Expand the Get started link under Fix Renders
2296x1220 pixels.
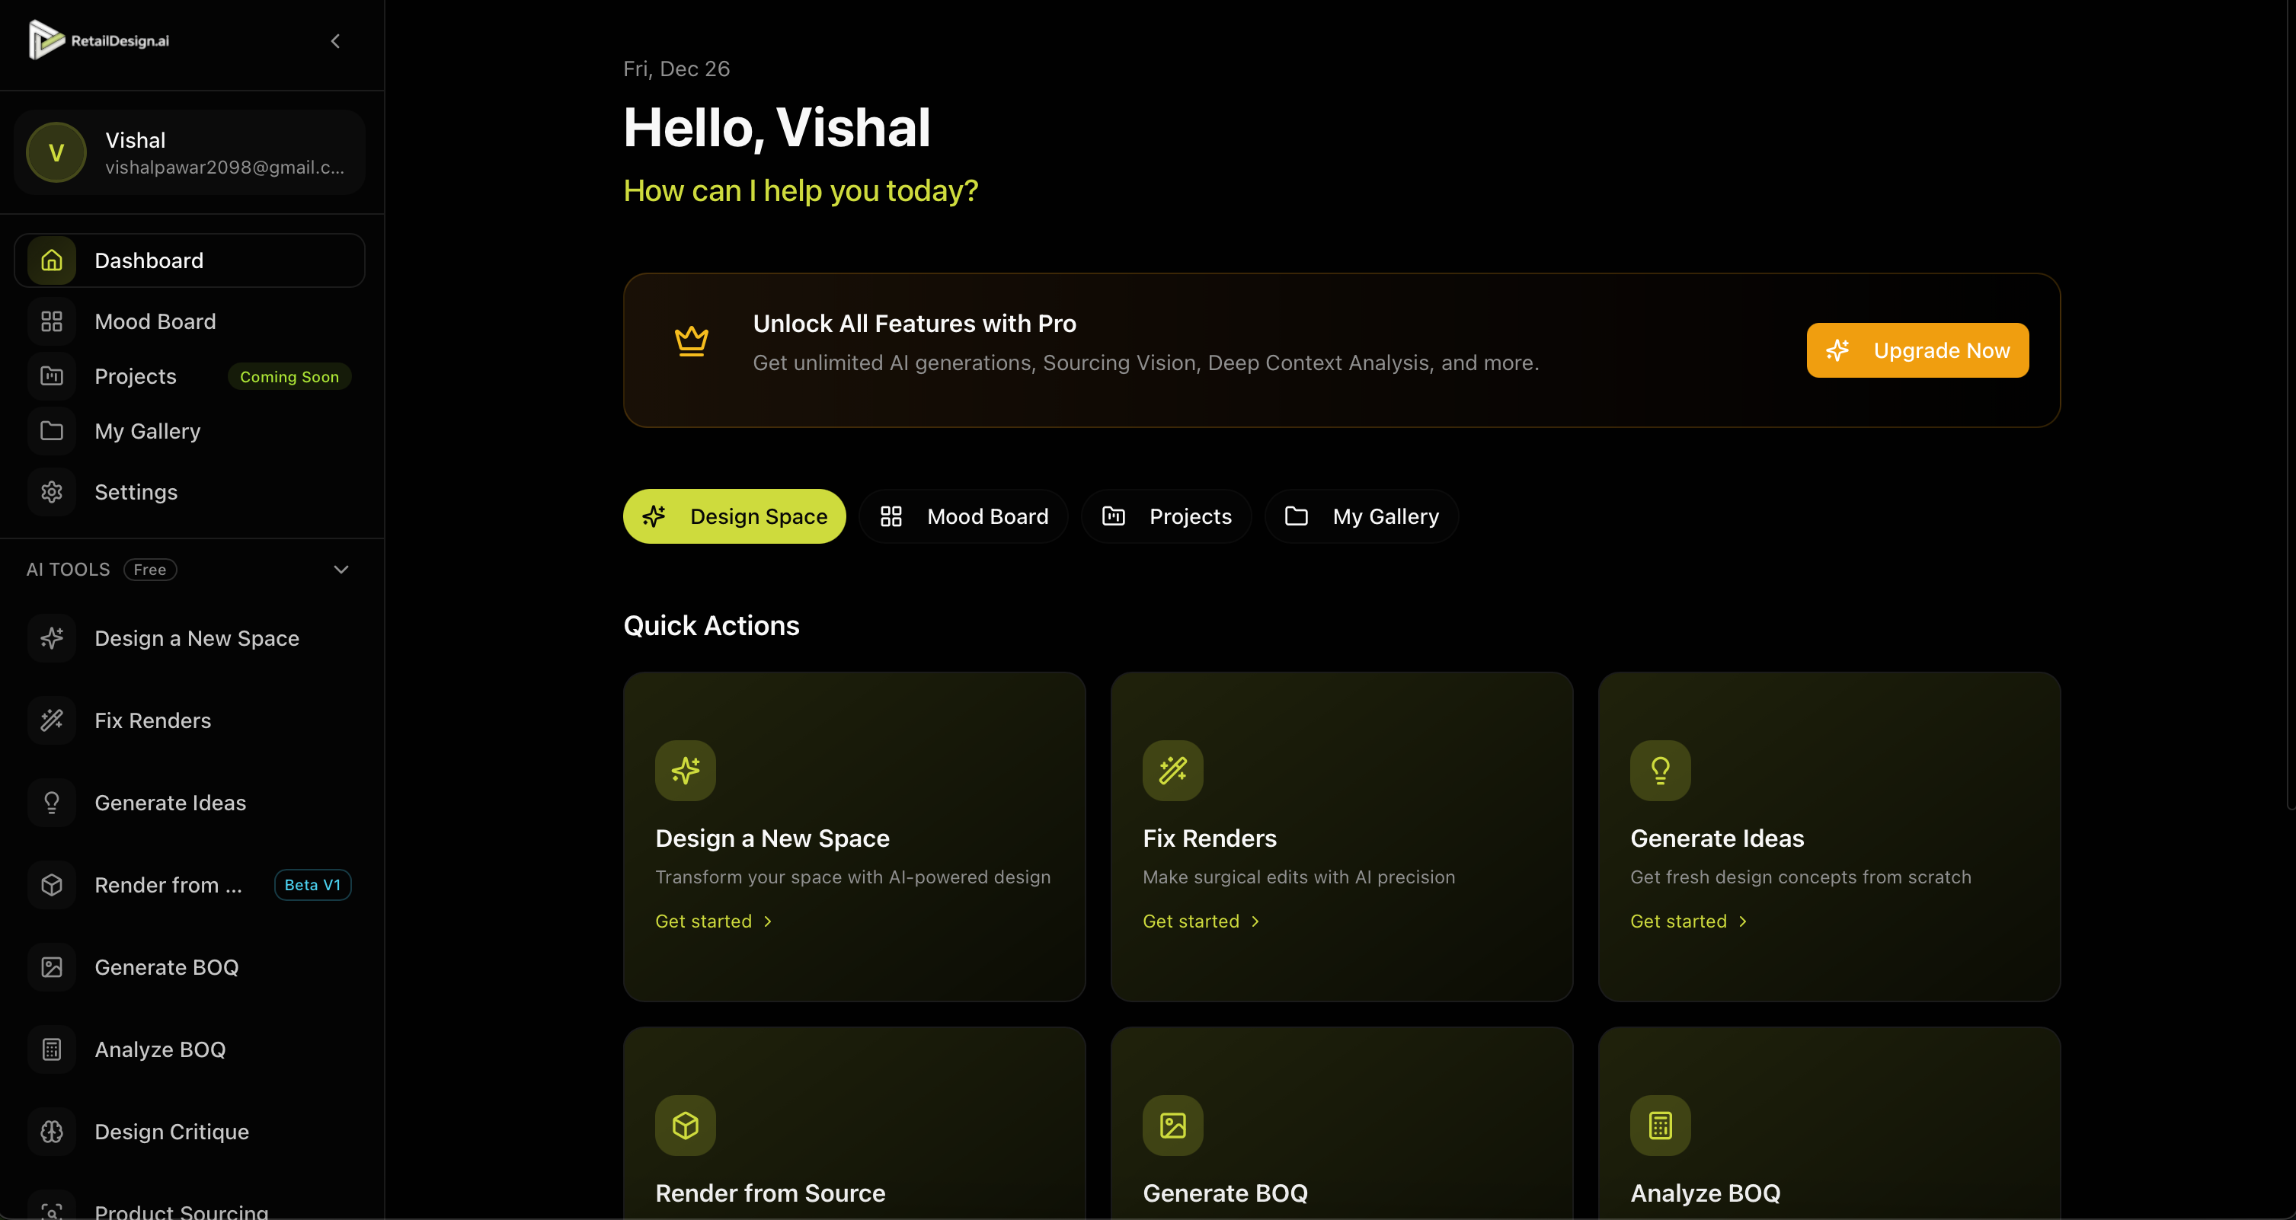click(1201, 921)
